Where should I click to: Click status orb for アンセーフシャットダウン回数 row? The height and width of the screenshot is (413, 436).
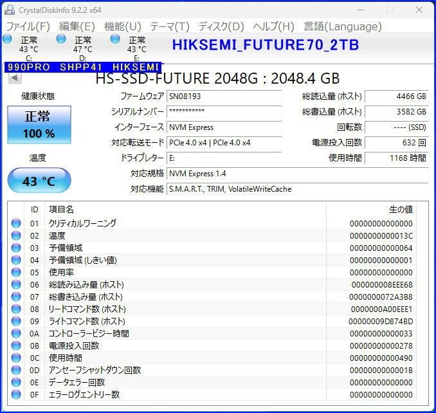pos(16,370)
